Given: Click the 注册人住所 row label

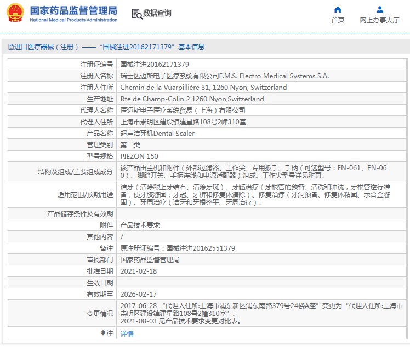Looking at the screenshot, I should coord(96,87).
